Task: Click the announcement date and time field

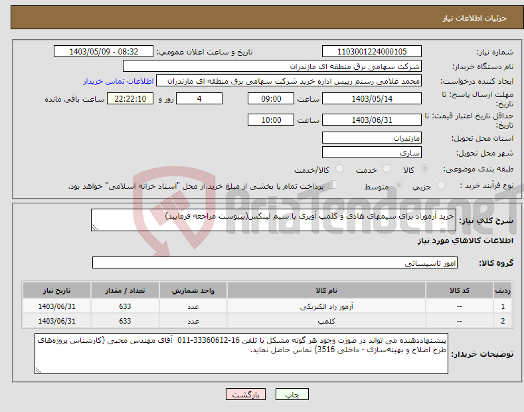Action: click(103, 52)
